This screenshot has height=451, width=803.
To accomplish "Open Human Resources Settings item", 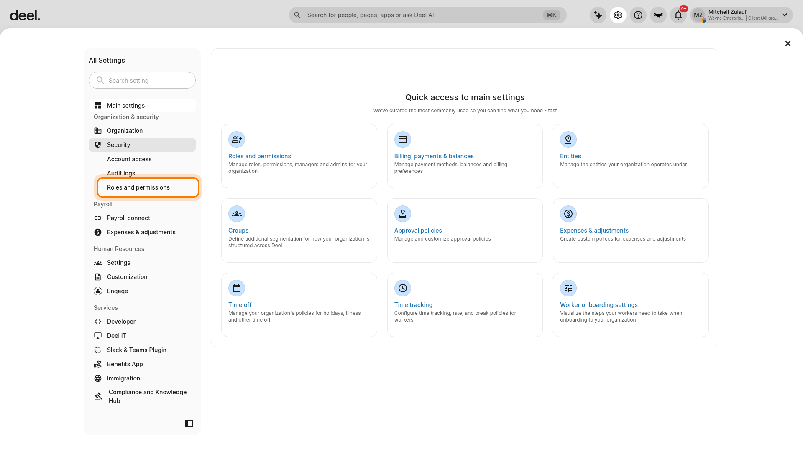I will 142,263.
